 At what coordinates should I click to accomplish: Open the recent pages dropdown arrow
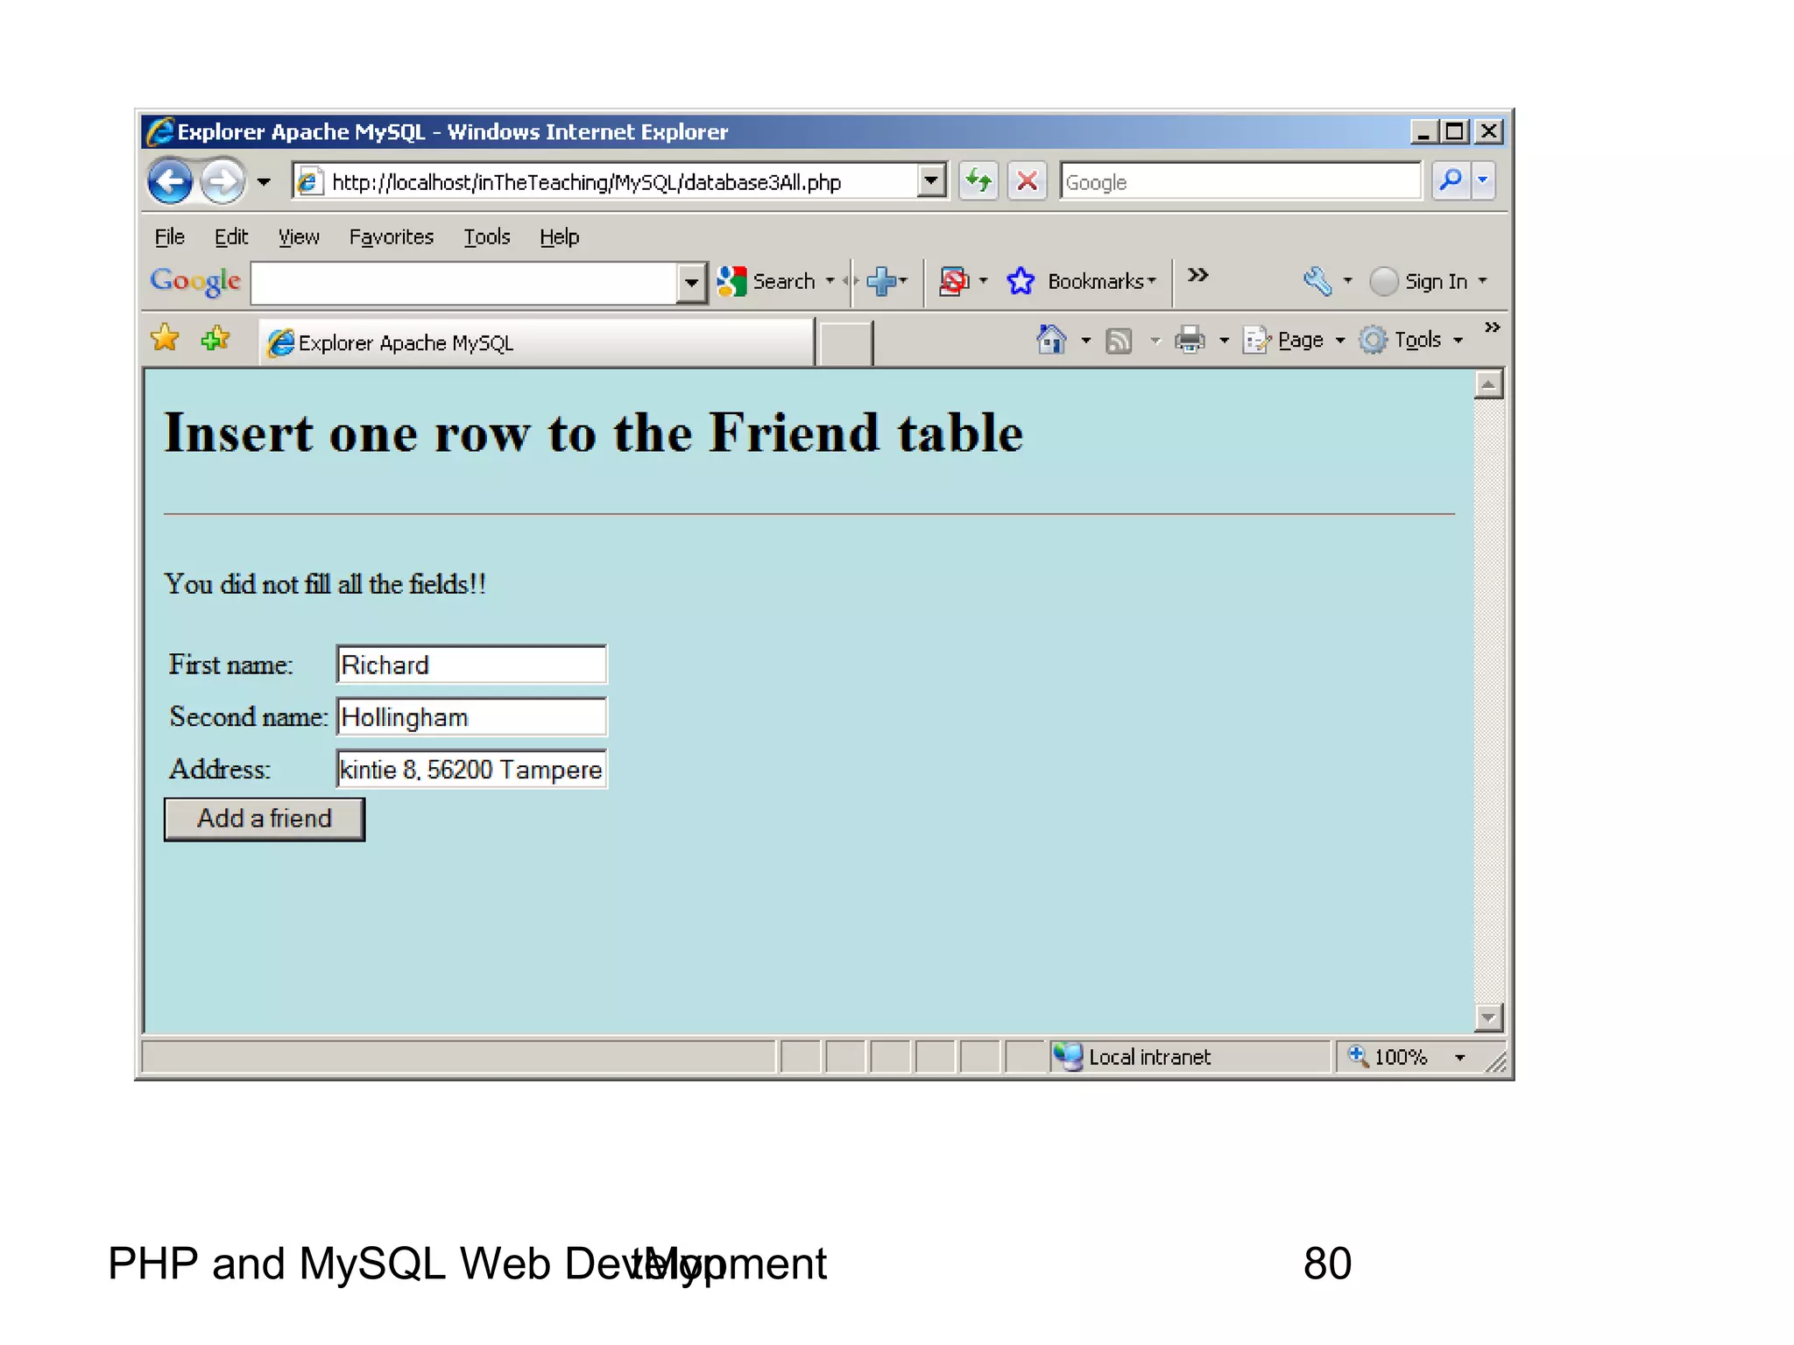264,182
